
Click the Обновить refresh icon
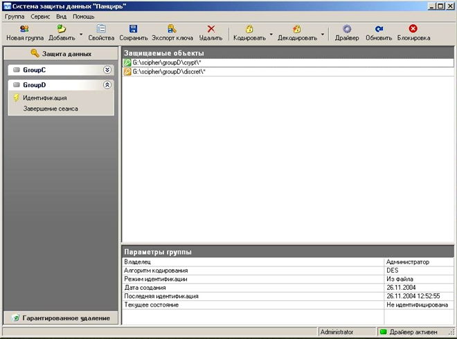[379, 29]
